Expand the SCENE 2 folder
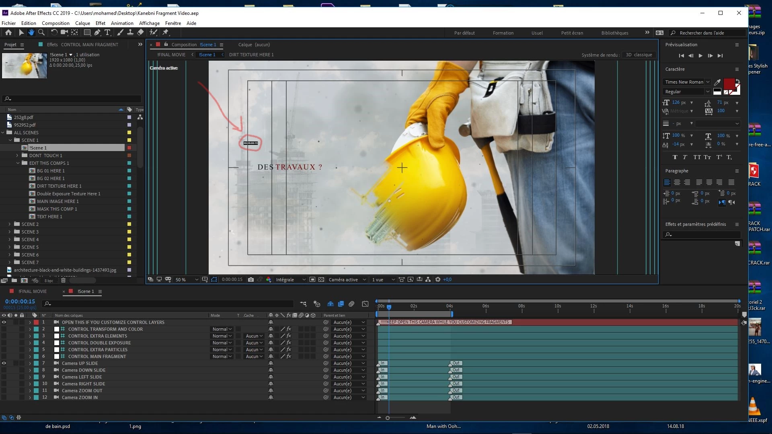Screen dimensions: 772x434 10,224
